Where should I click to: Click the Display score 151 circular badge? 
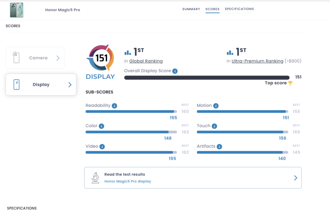100,58
